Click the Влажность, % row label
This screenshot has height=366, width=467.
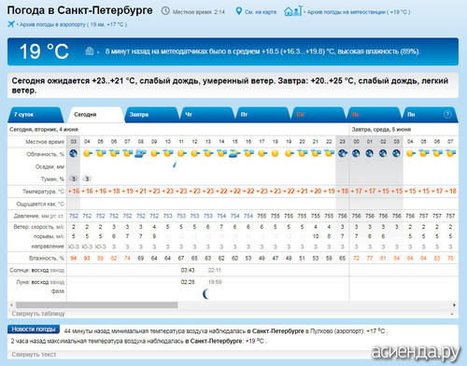click(x=47, y=258)
